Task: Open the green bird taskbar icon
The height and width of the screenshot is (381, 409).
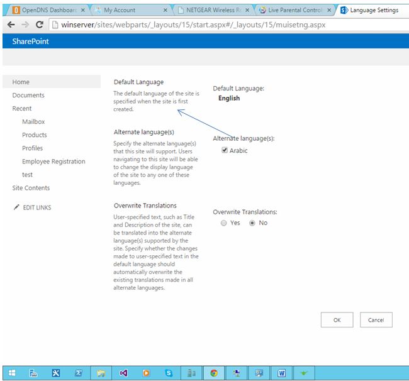Action: click(304, 373)
